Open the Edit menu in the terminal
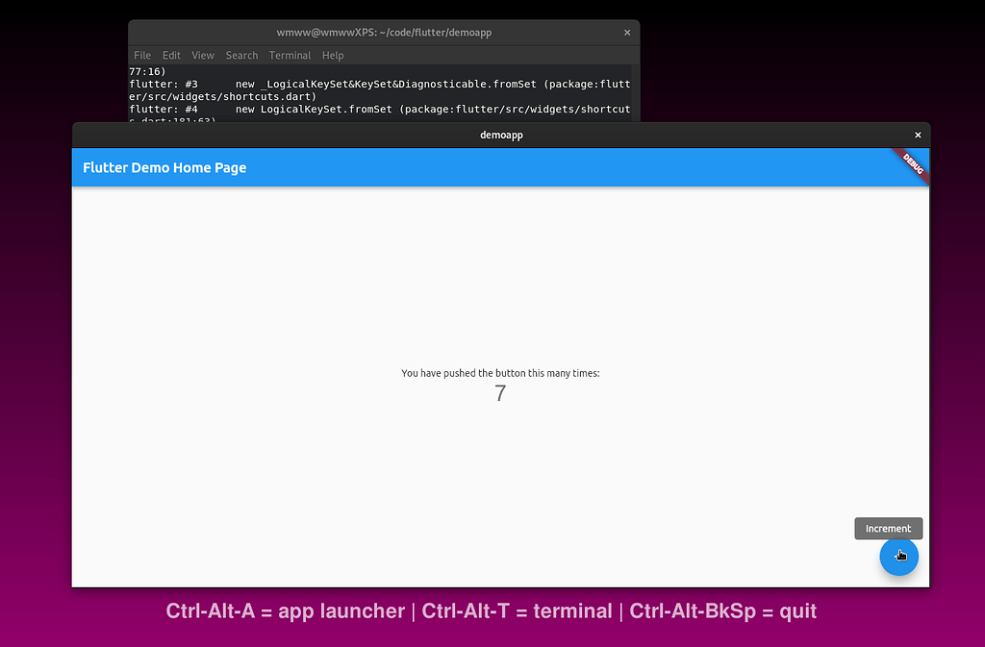The image size is (985, 647). coord(171,55)
